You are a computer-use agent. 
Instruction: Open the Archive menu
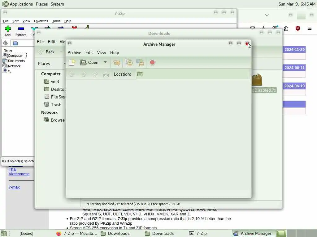click(74, 52)
